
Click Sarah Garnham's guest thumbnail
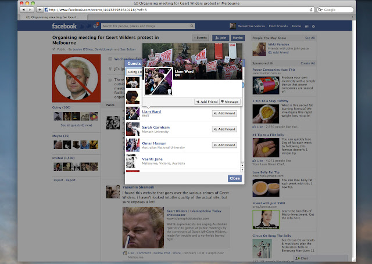(x=133, y=129)
